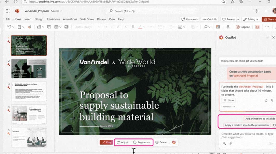Click the browser back arrow
The image size is (276, 154).
[x=7, y=2]
